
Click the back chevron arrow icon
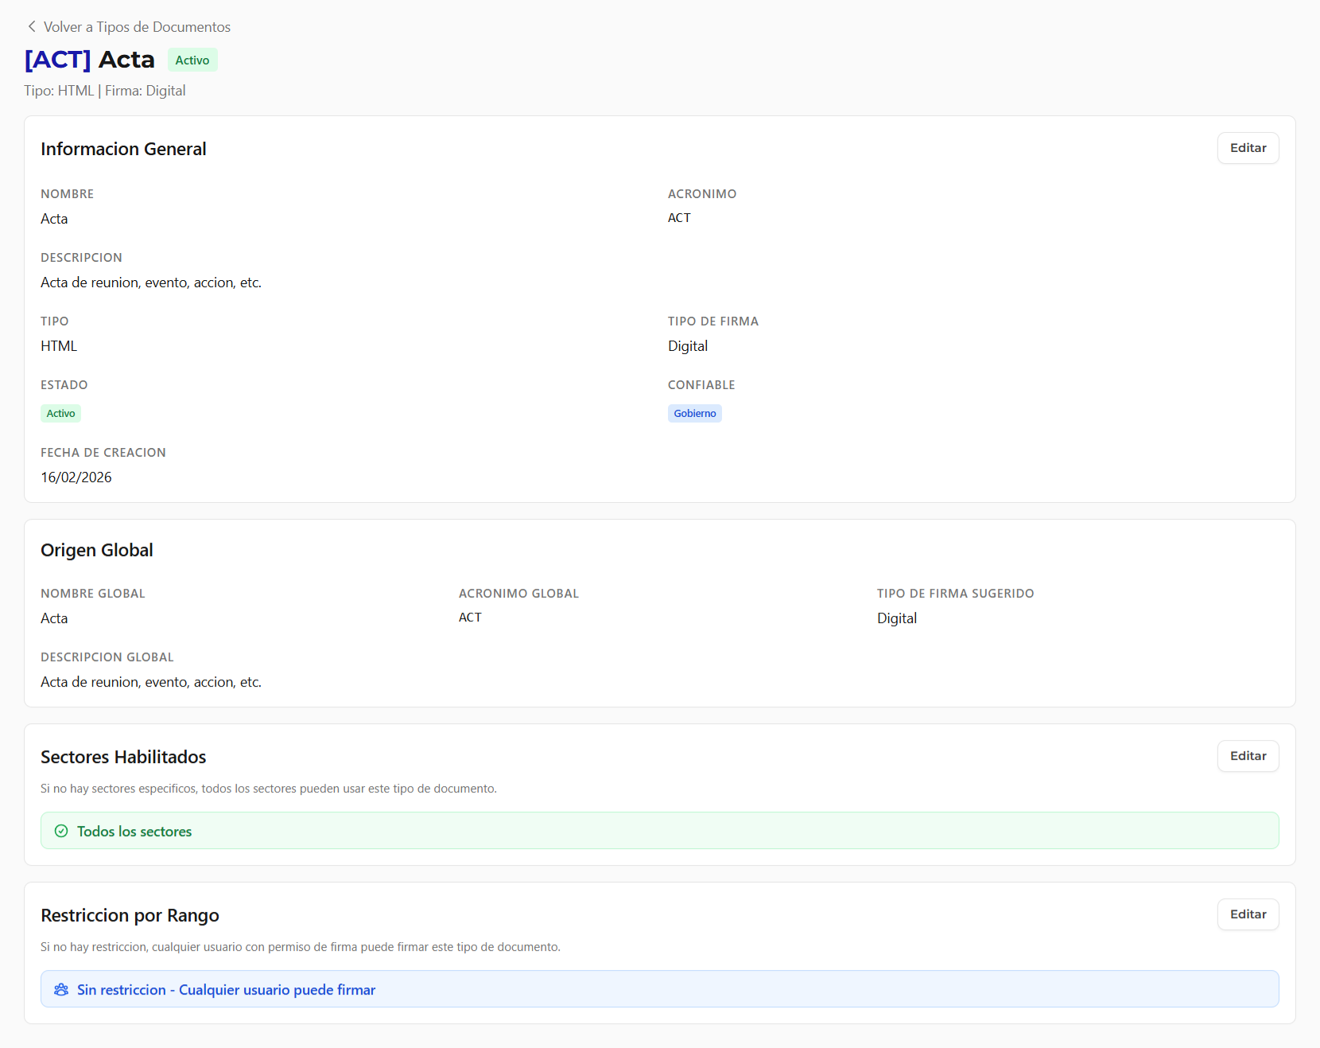[32, 26]
